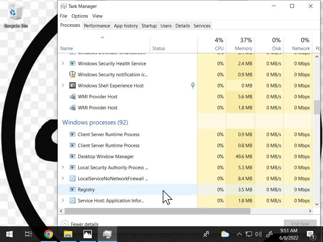Click the Windows Shell Experience Host icon
This screenshot has width=323, height=242.
72,85
